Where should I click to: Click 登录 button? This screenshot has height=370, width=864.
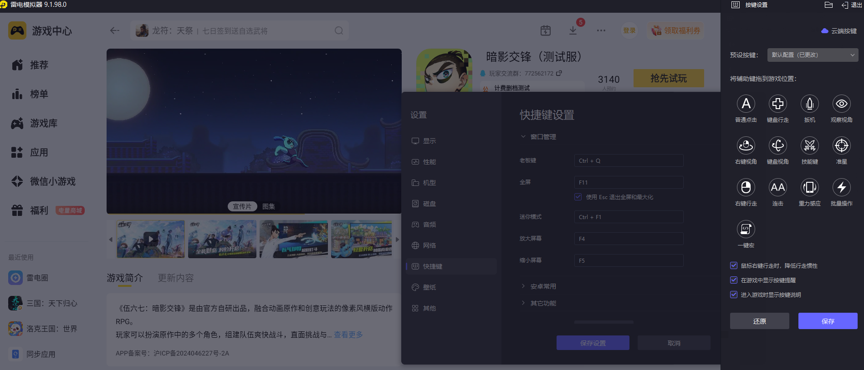pos(629,30)
